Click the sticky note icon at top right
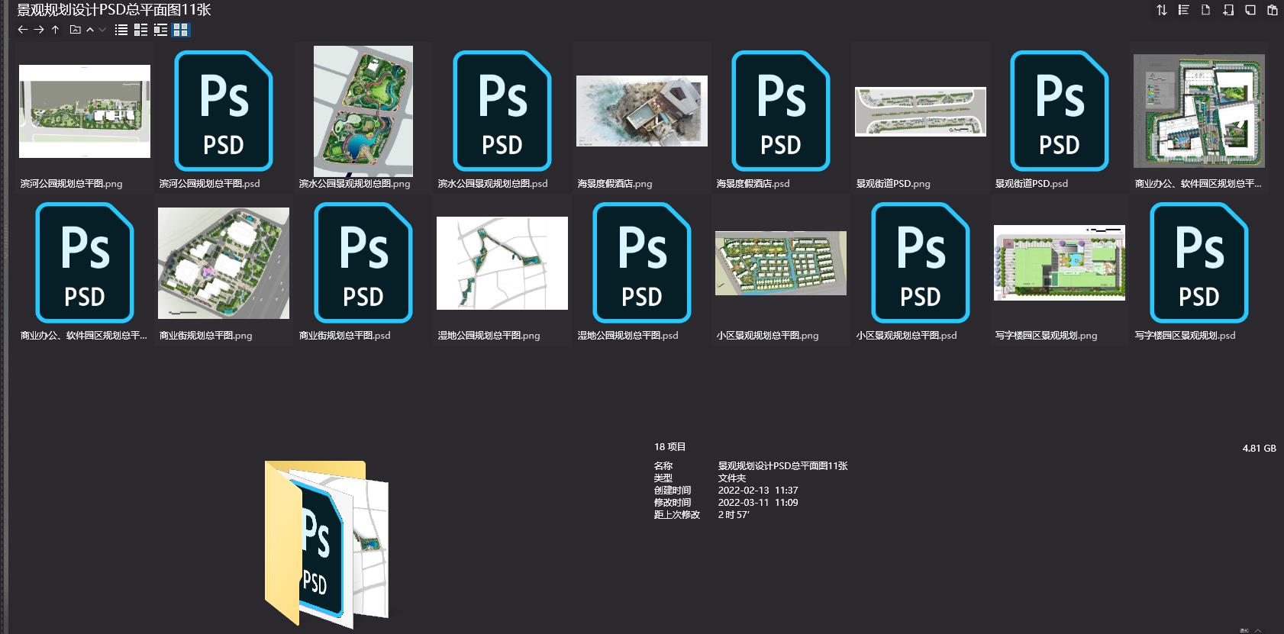Screen dimensions: 1284x634 (x=1250, y=10)
